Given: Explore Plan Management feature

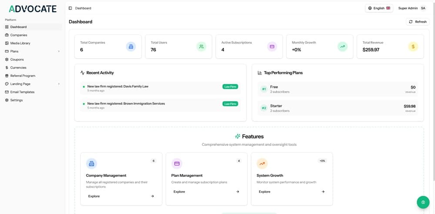Looking at the screenshot, I should click(x=206, y=191).
